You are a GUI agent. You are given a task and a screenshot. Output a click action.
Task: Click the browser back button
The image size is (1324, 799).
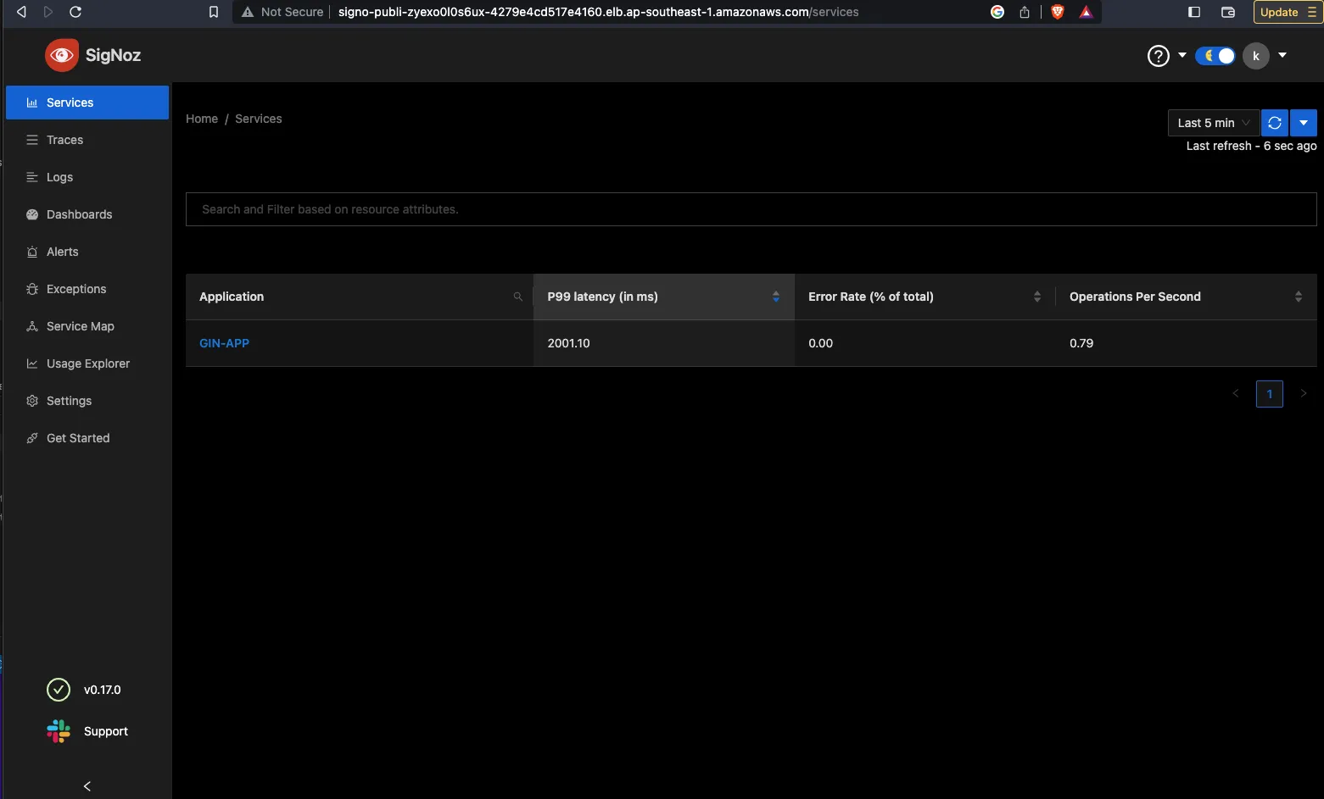(21, 12)
